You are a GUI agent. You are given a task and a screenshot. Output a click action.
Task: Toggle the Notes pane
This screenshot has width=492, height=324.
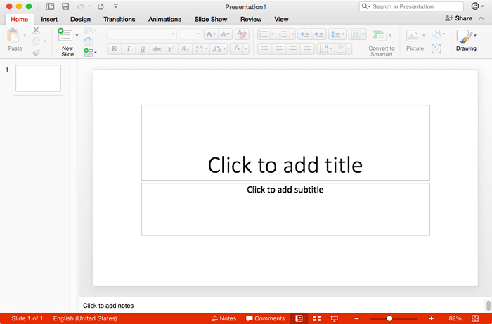pos(224,318)
